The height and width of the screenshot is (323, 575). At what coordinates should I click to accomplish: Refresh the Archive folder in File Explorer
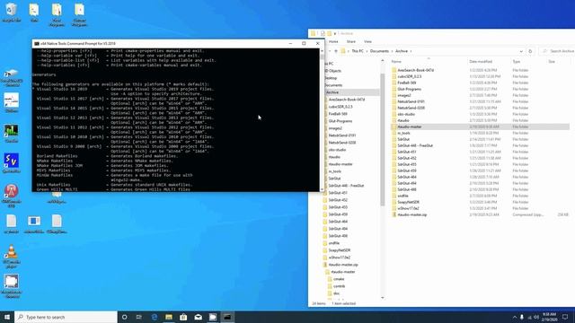(x=530, y=51)
